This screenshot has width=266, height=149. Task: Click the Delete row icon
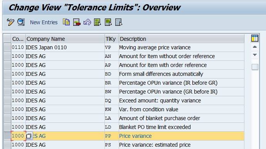coord(77,22)
